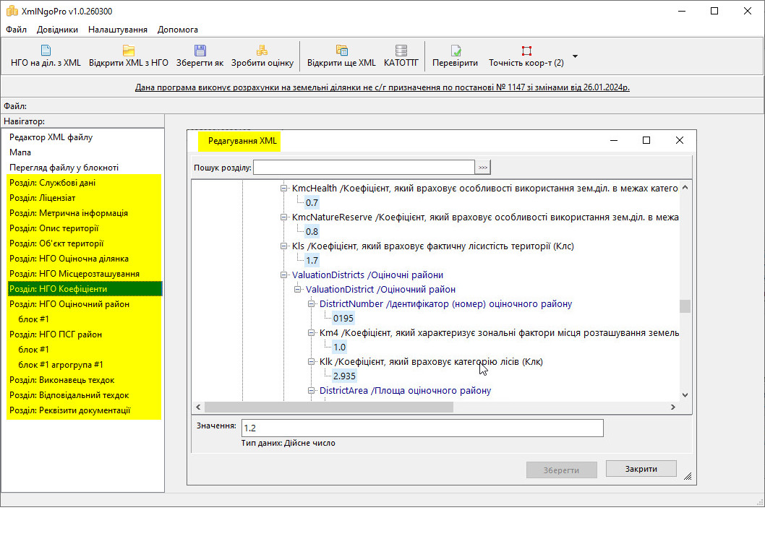Collapse the Klk coefficient node

pyautogui.click(x=312, y=362)
